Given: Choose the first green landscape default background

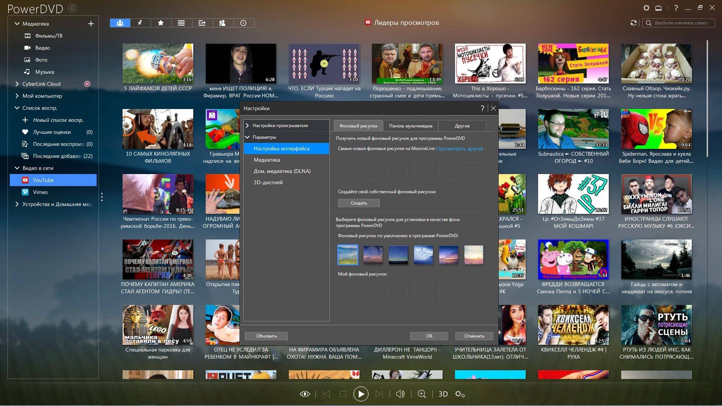Looking at the screenshot, I should [x=348, y=255].
